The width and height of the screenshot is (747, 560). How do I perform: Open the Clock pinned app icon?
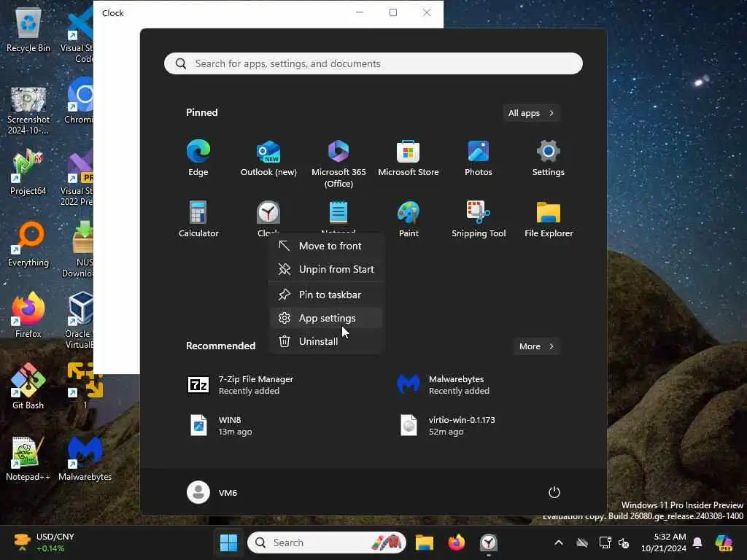point(268,212)
